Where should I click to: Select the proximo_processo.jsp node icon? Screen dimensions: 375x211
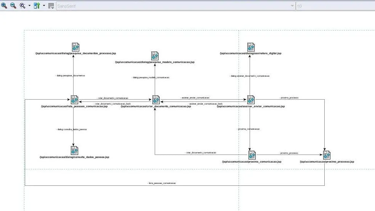click(x=327, y=155)
